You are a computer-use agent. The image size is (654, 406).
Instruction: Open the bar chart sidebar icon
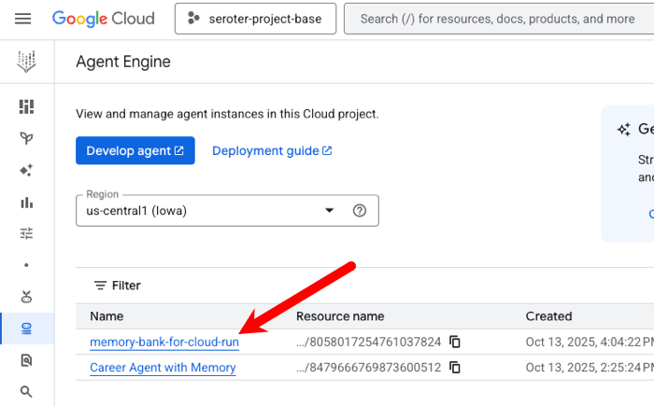tap(26, 202)
